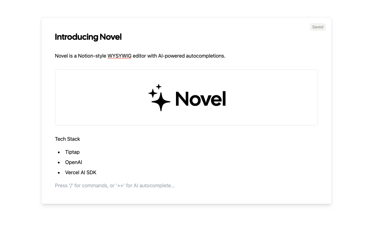Viewport: 365px width, 229px height.
Task: Click the word Notion-style in the paragraph
Action: tap(92, 56)
